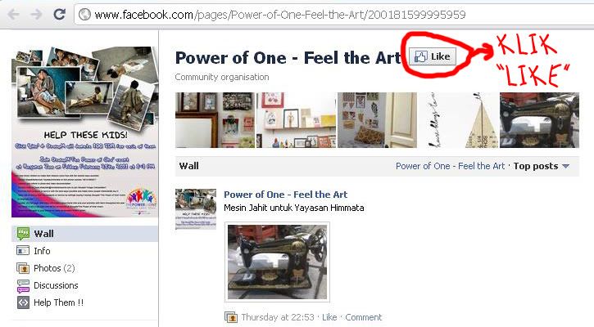Click the Info card icon in sidebar
The width and height of the screenshot is (594, 327).
click(23, 251)
